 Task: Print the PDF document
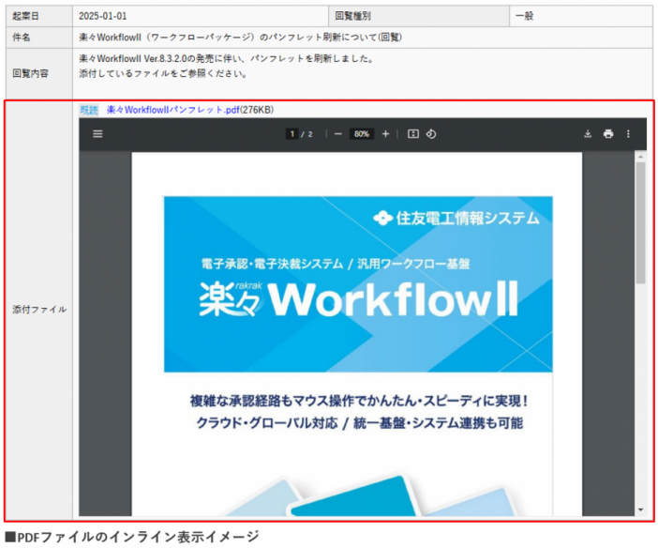[608, 134]
